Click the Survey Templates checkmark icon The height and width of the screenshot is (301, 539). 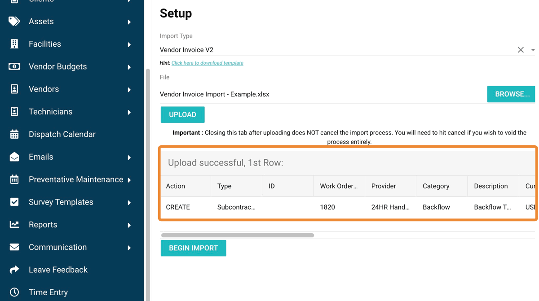point(14,202)
